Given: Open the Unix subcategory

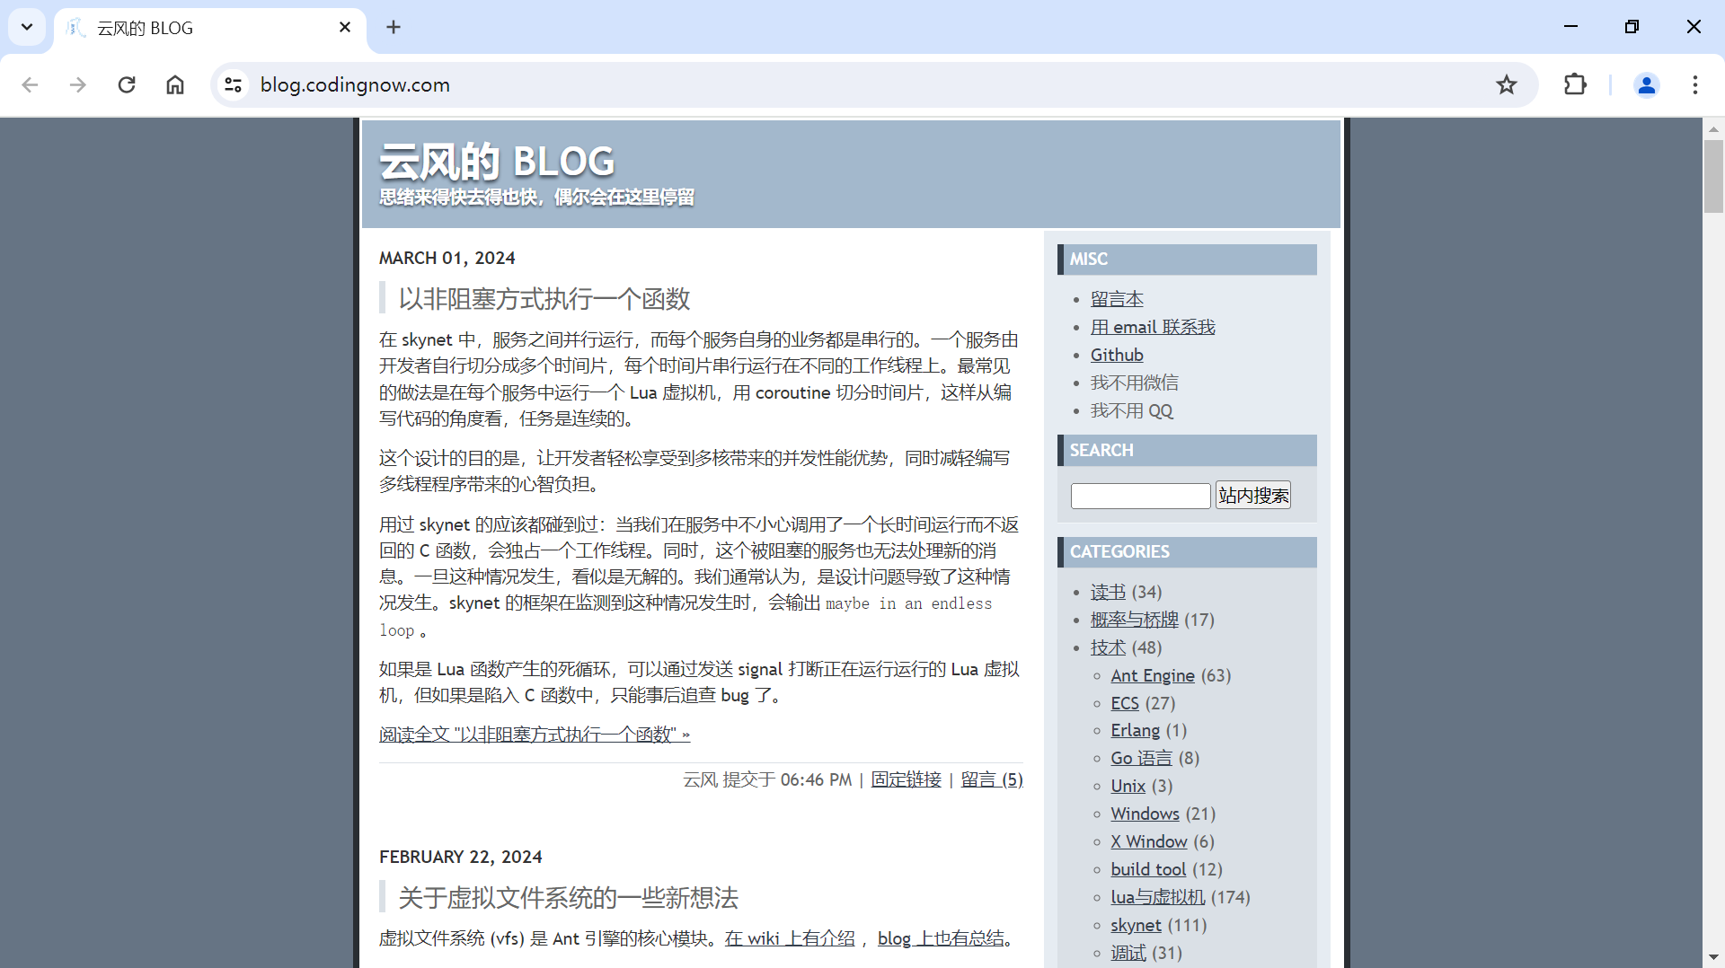Looking at the screenshot, I should [x=1128, y=786].
